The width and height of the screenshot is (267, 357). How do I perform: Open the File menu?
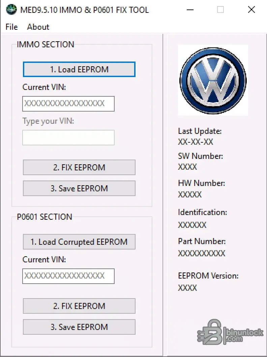pos(11,27)
